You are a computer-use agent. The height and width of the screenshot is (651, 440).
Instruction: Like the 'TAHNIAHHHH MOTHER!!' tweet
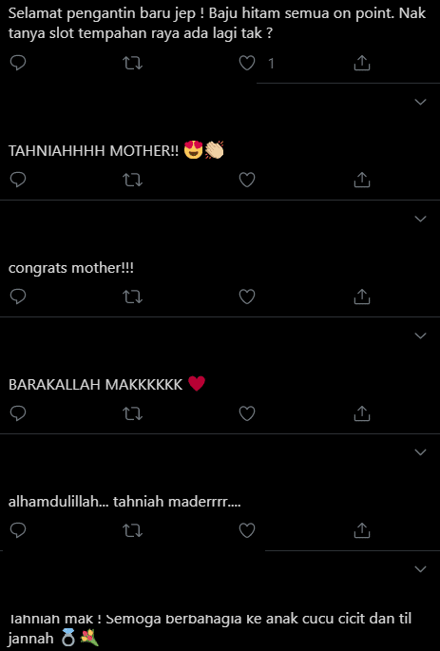247,180
